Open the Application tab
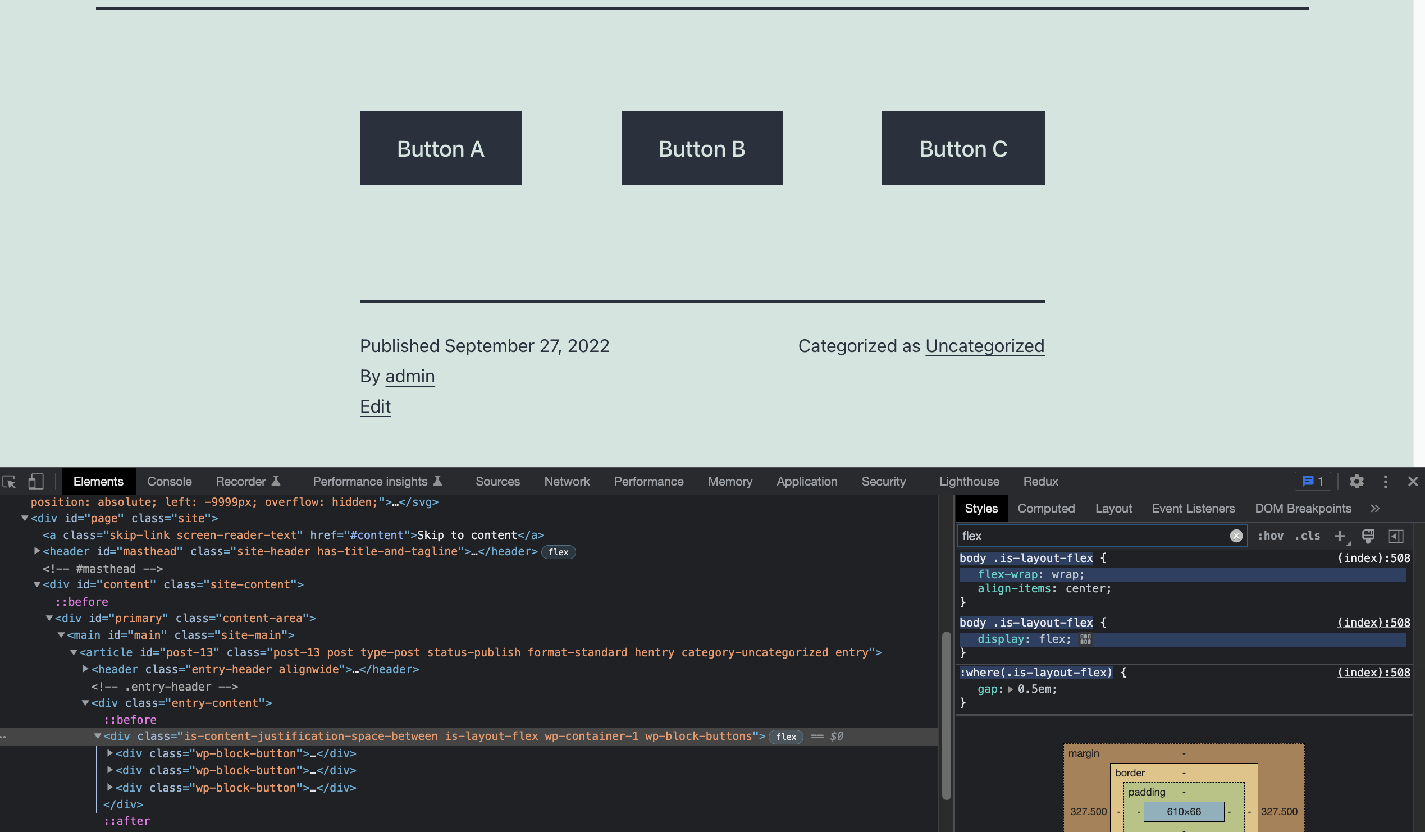The height and width of the screenshot is (832, 1425). [806, 482]
